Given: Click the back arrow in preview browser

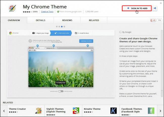Looking at the screenshot, I should click(30, 50).
